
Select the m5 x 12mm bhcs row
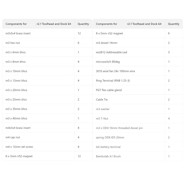[47, 81]
